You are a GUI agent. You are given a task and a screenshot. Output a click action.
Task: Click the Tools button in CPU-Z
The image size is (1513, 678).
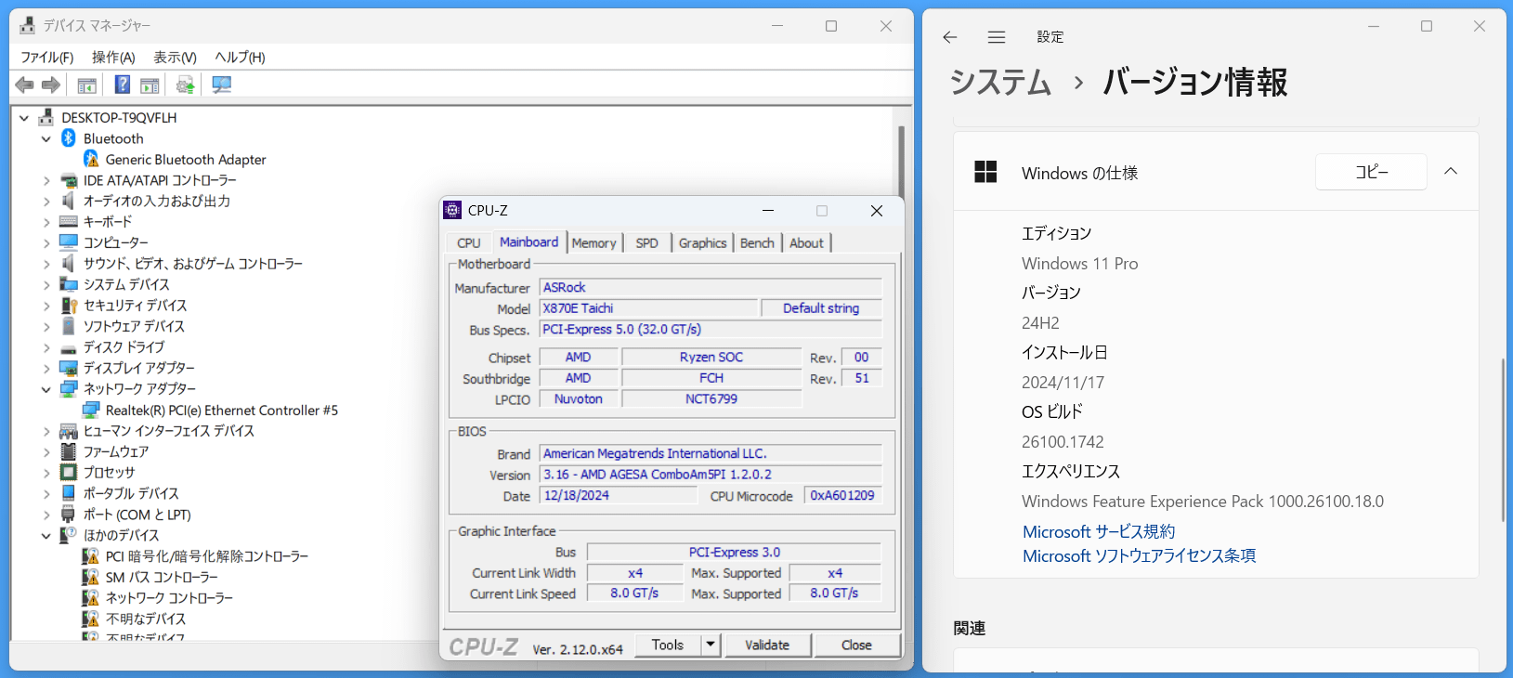pos(668,645)
